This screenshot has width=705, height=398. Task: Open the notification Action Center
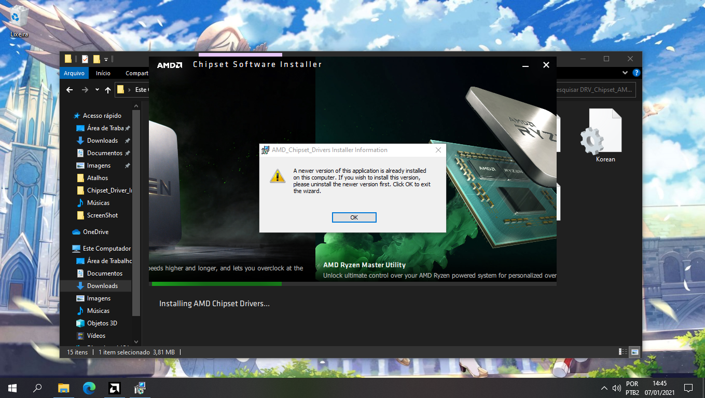click(688, 388)
